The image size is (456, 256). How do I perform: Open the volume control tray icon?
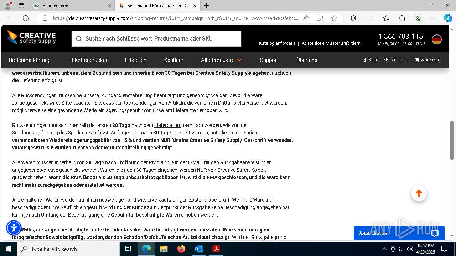pos(410,249)
